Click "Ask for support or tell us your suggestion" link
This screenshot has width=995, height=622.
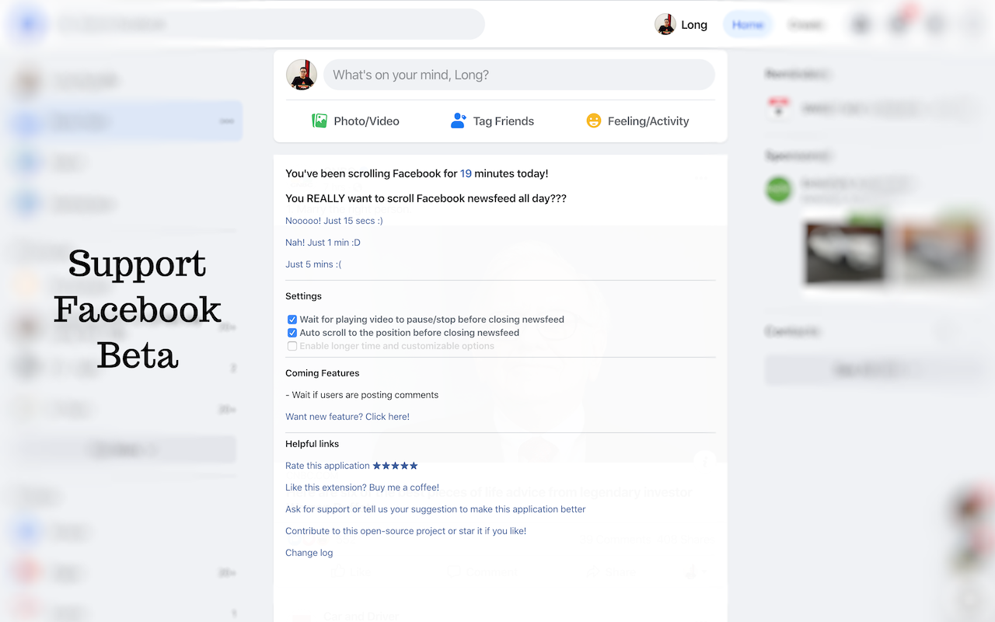[435, 509]
